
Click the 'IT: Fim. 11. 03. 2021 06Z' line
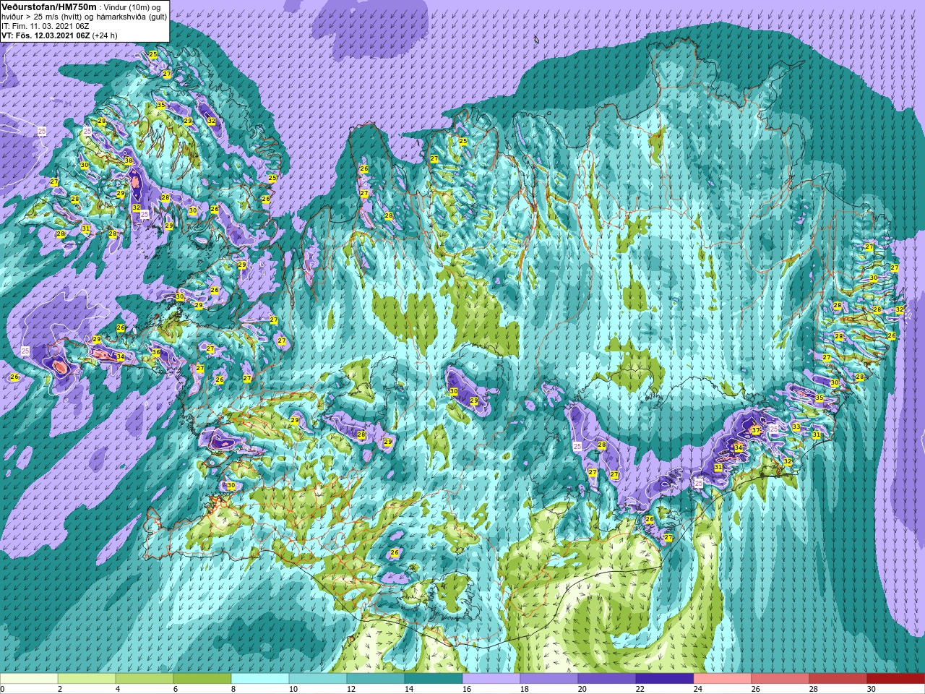[x=46, y=26]
